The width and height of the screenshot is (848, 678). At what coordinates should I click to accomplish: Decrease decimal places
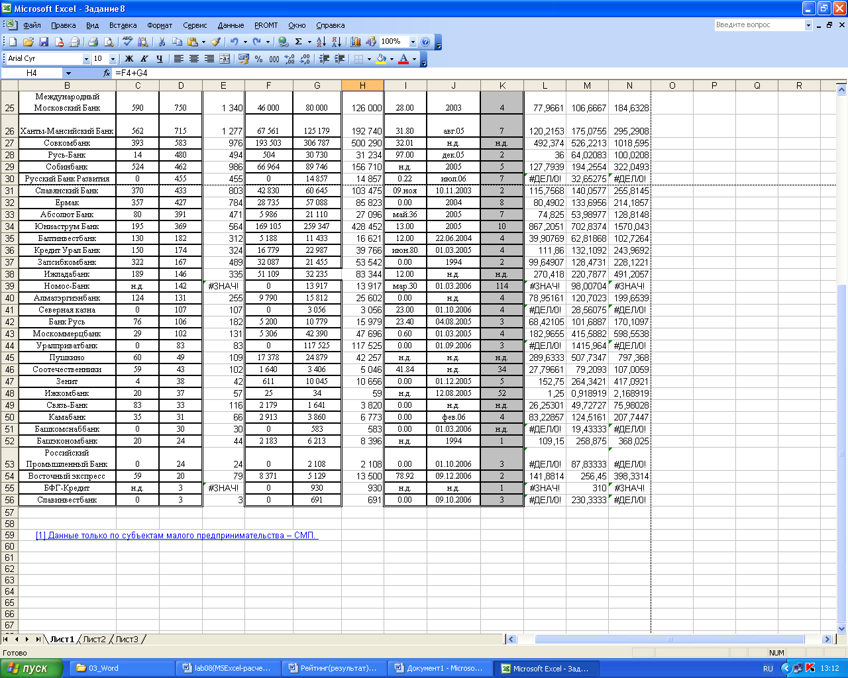tap(305, 59)
